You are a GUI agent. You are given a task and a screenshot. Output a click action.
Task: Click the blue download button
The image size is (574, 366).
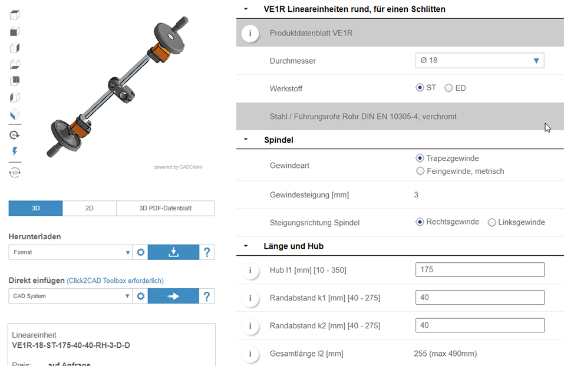tap(173, 252)
